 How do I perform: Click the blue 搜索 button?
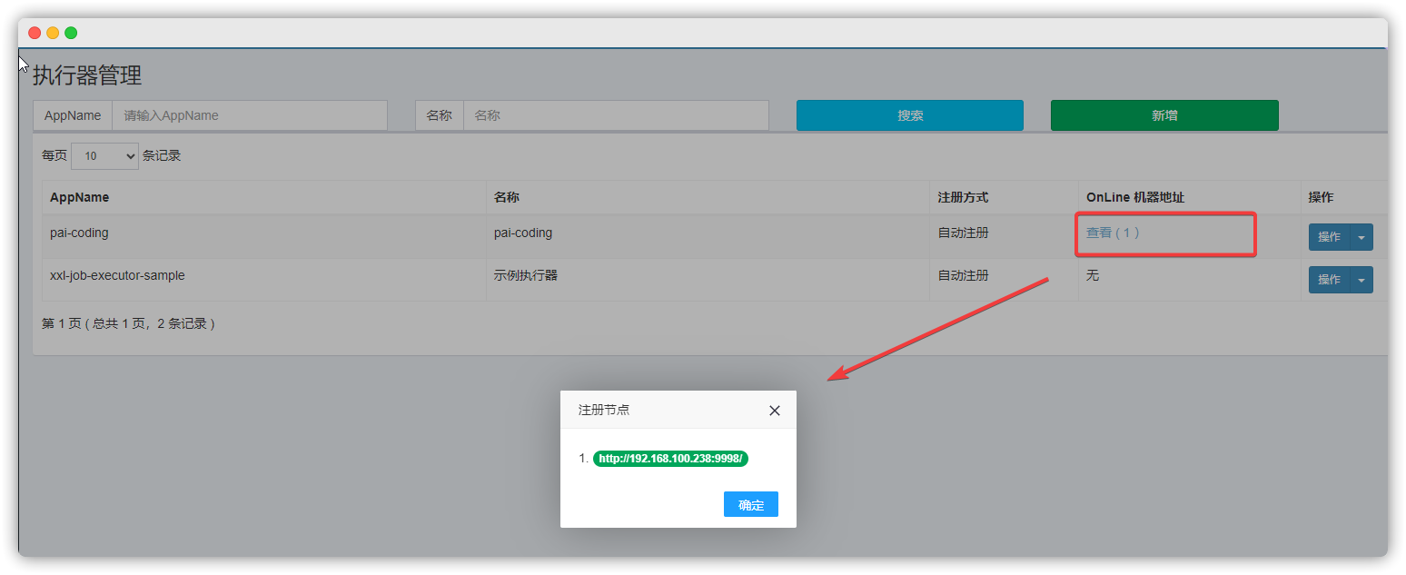[x=910, y=115]
